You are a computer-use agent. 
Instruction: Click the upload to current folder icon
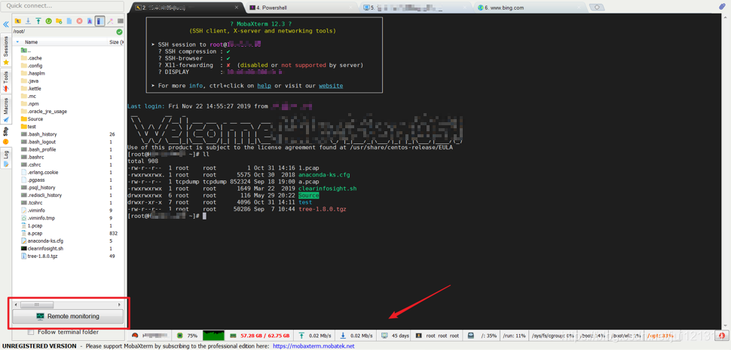(x=38, y=21)
